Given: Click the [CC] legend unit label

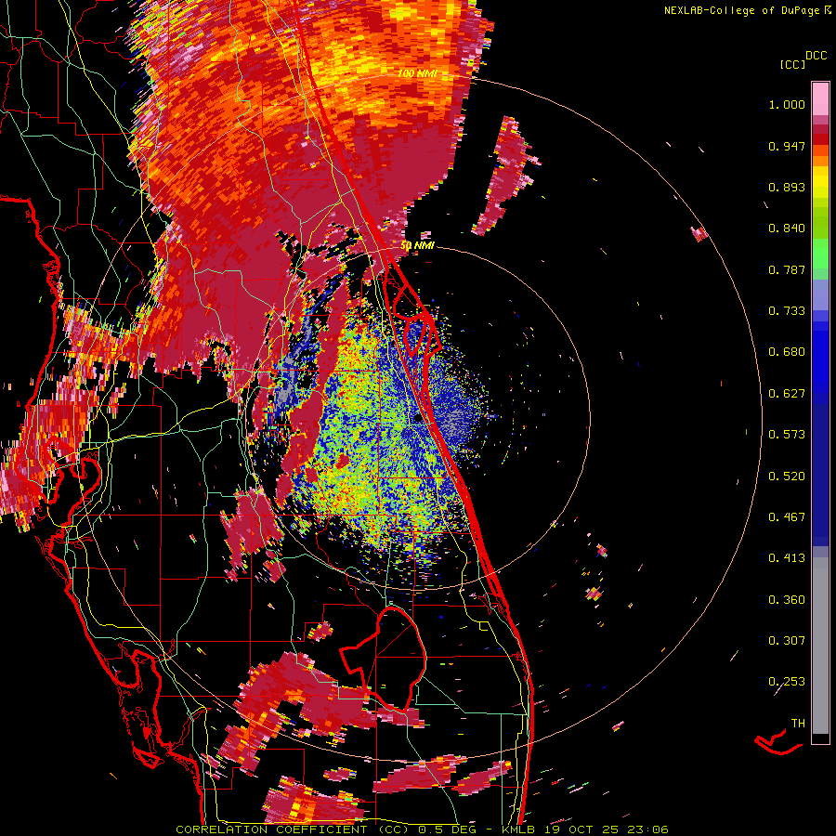Looking at the screenshot, I should pos(793,64).
